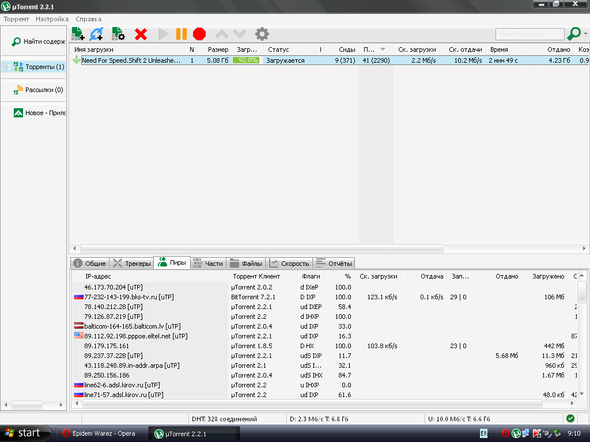Click the Create New Torrent icon
Screen dimensions: 590x442
[x=118, y=34]
